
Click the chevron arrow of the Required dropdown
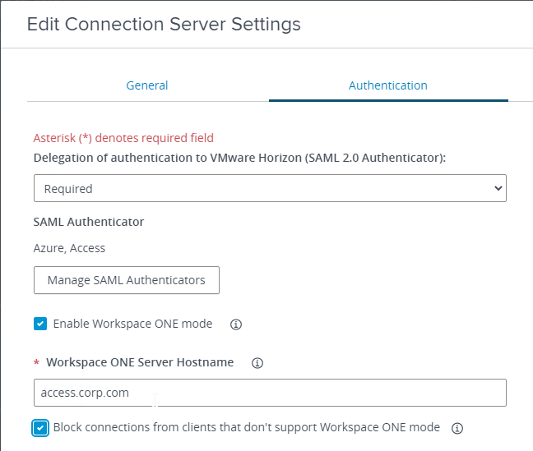pyautogui.click(x=498, y=188)
